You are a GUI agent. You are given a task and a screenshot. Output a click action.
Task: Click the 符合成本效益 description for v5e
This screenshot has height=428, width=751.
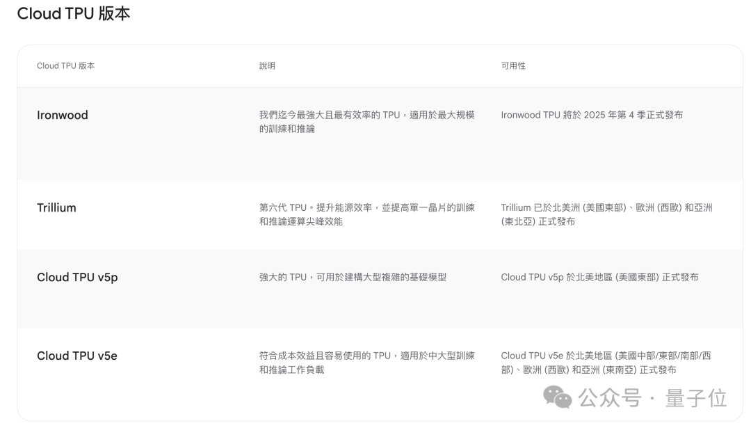click(x=366, y=363)
